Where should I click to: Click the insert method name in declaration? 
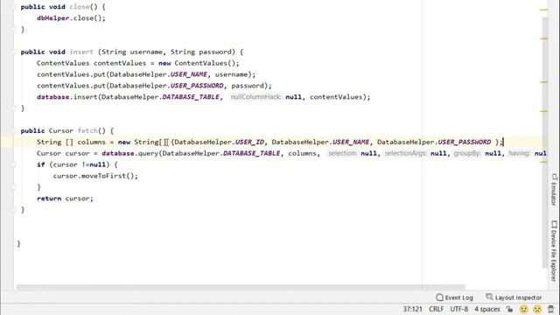click(x=81, y=52)
